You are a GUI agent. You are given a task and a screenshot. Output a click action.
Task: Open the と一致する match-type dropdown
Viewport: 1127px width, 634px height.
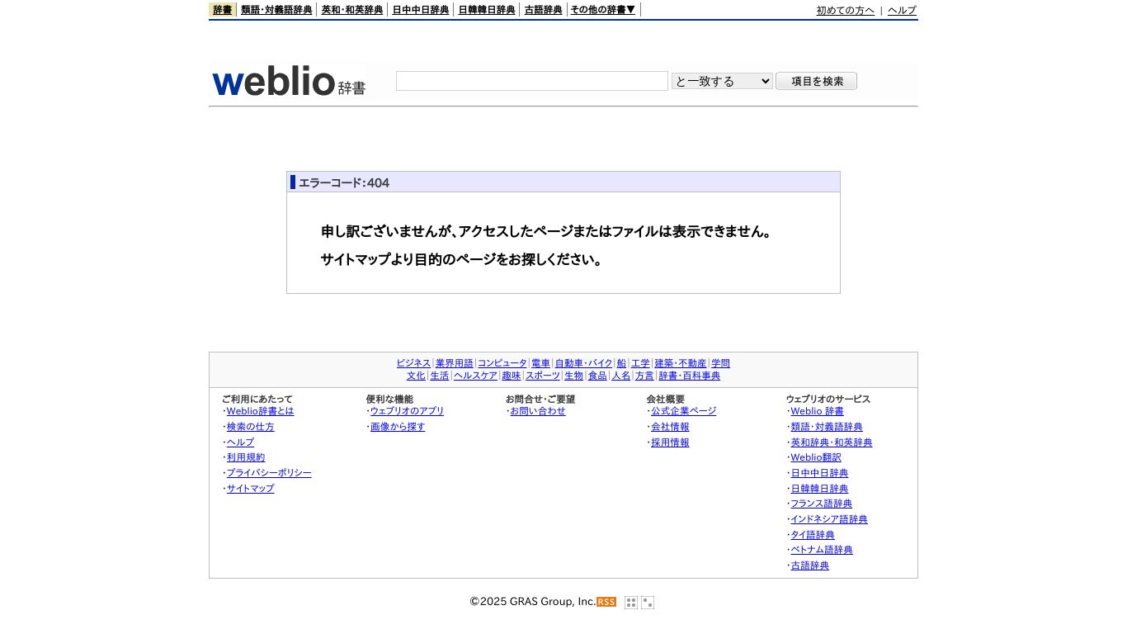(x=722, y=81)
